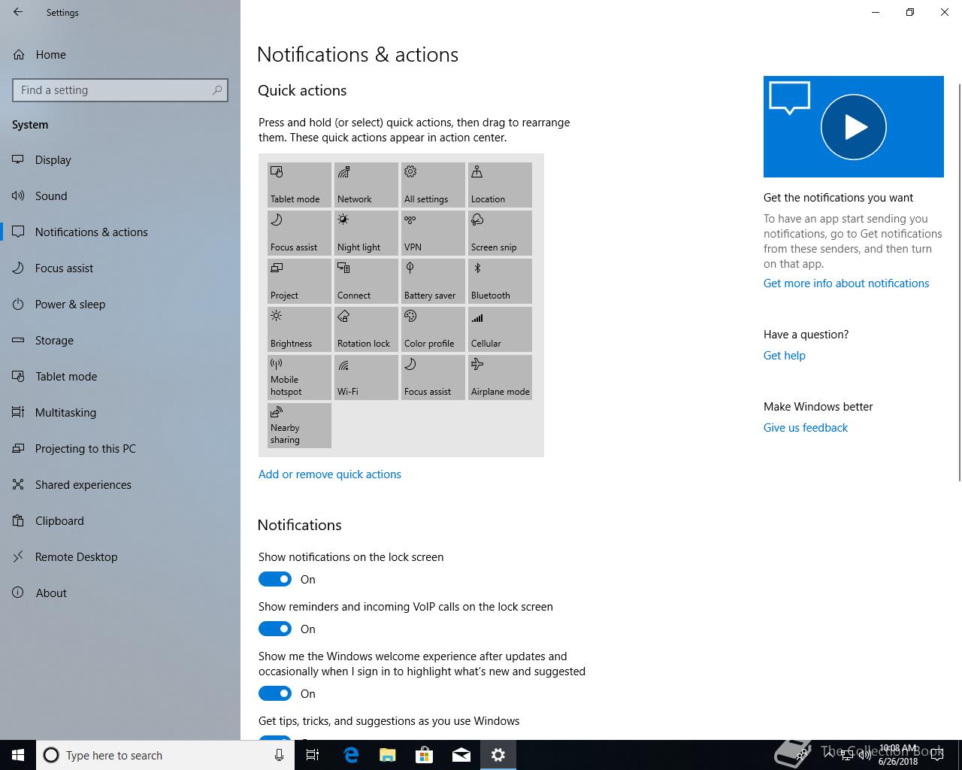
Task: Open Multitasking settings
Action: [x=120, y=412]
